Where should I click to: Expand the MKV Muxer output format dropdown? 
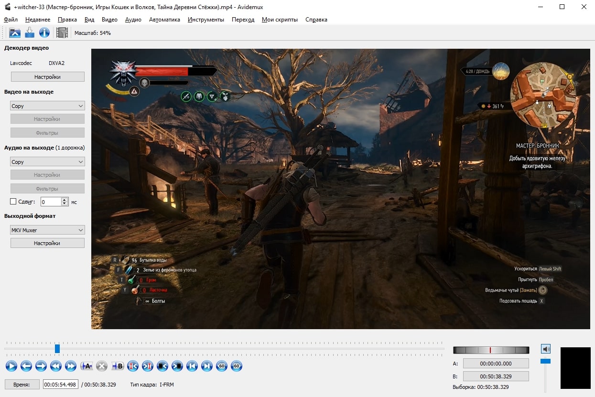point(47,230)
